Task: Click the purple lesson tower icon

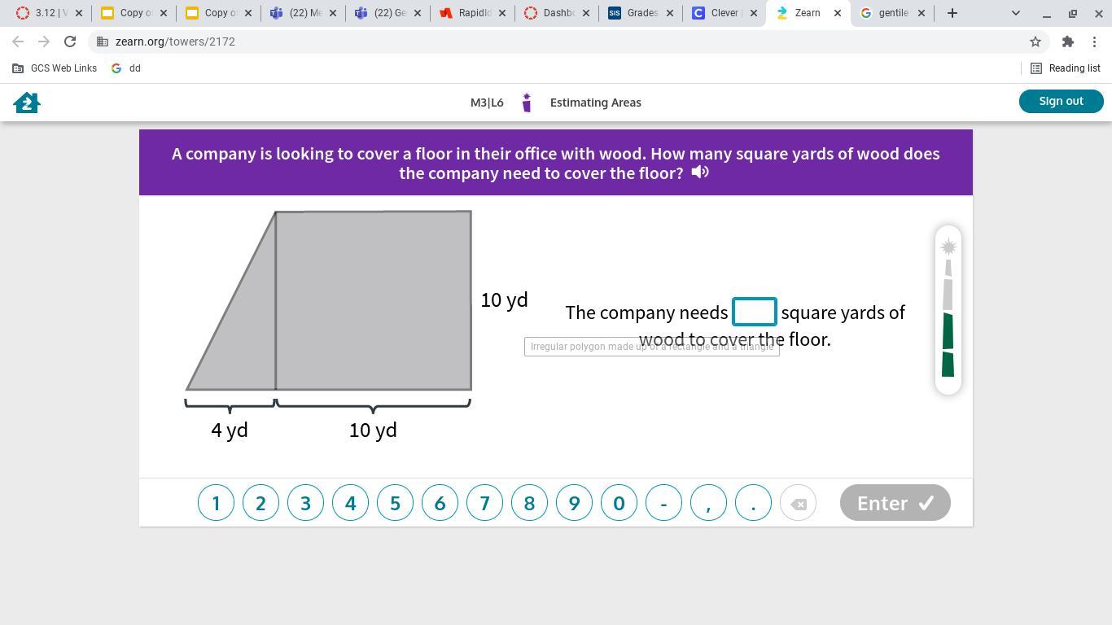Action: 527,103
